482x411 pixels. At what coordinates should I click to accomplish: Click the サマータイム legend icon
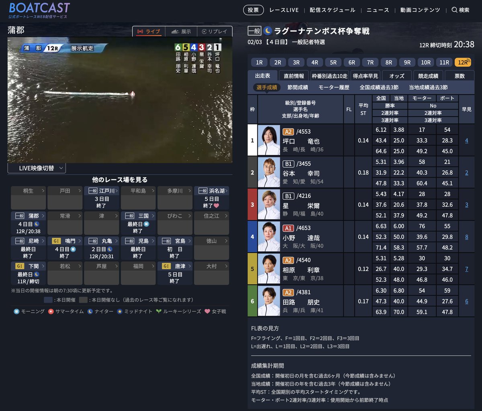click(x=51, y=311)
